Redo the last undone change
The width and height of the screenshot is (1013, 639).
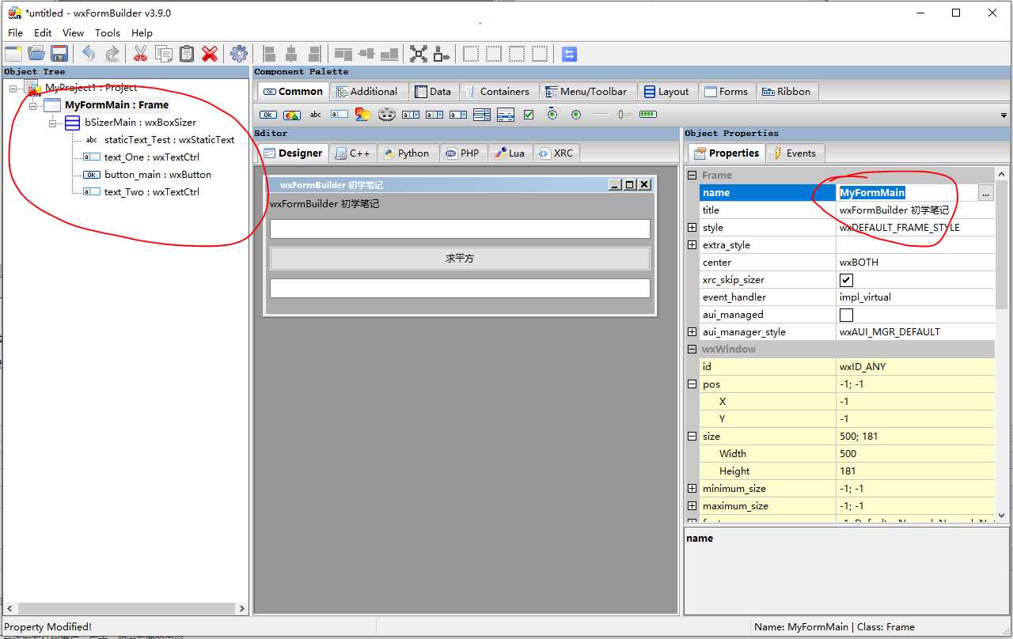click(x=112, y=54)
